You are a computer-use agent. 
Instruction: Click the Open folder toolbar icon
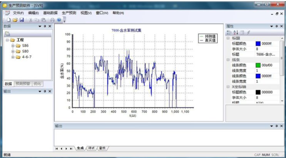coord(15,20)
